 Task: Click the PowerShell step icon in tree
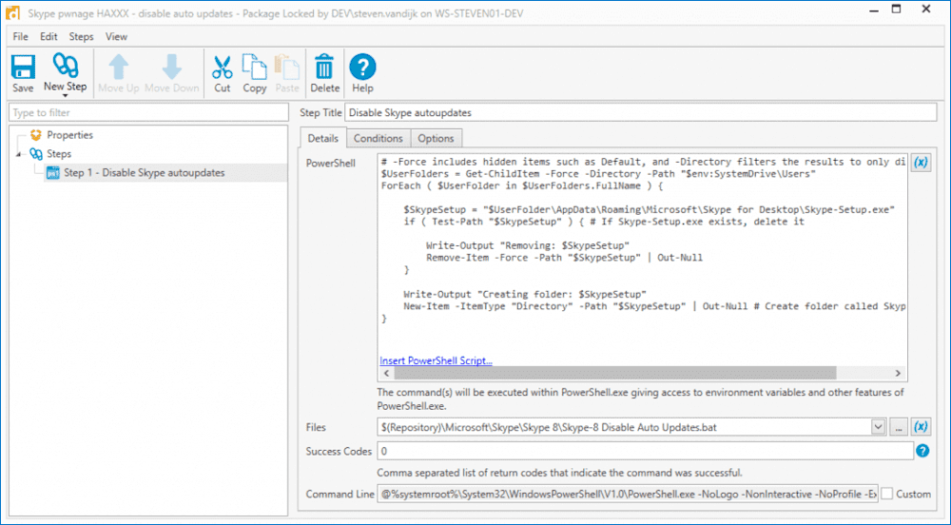pyautogui.click(x=53, y=173)
